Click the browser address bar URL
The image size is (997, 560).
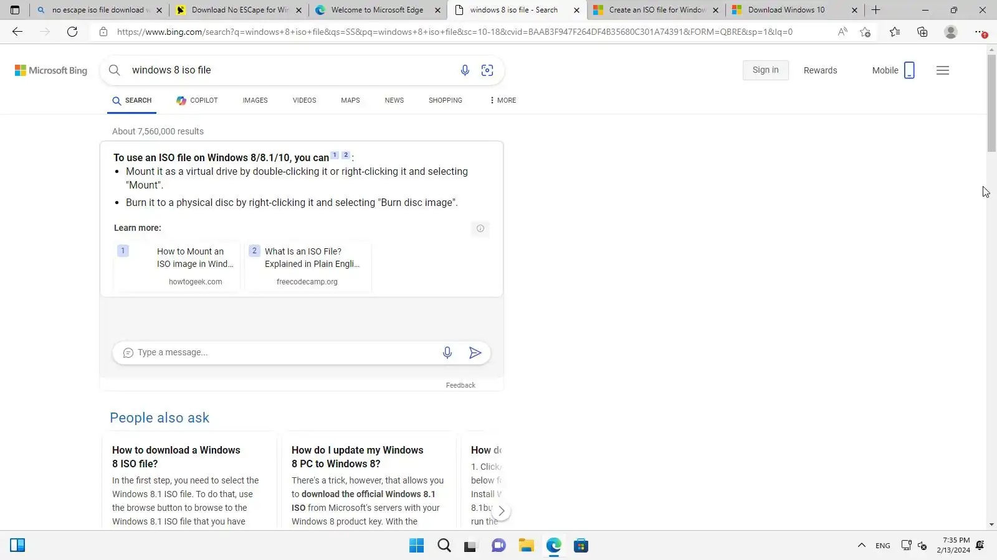point(455,32)
